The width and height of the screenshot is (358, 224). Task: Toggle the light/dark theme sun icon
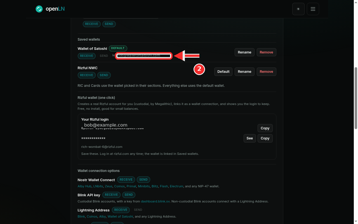[298, 9]
